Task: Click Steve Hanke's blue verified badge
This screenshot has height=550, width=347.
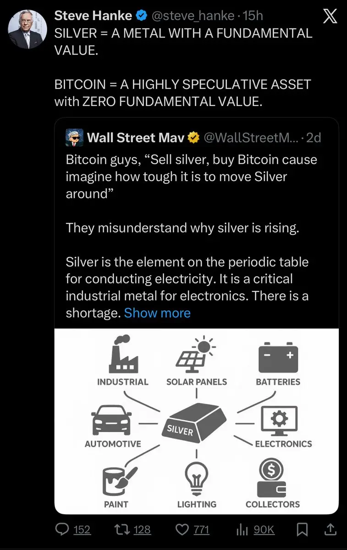Action: (x=142, y=16)
